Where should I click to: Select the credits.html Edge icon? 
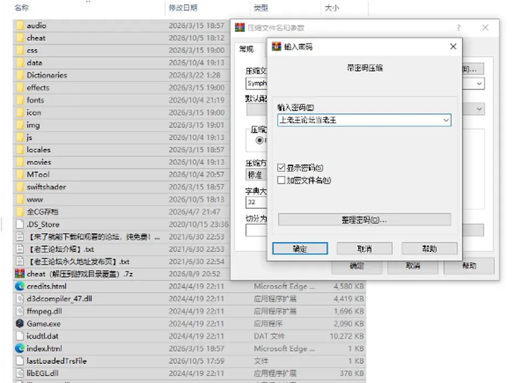(20, 286)
